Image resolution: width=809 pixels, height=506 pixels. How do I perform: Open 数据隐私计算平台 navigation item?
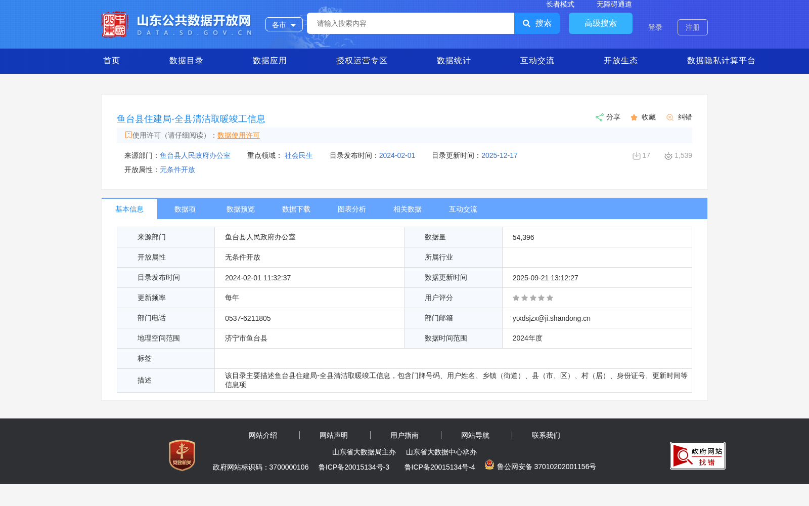(722, 61)
